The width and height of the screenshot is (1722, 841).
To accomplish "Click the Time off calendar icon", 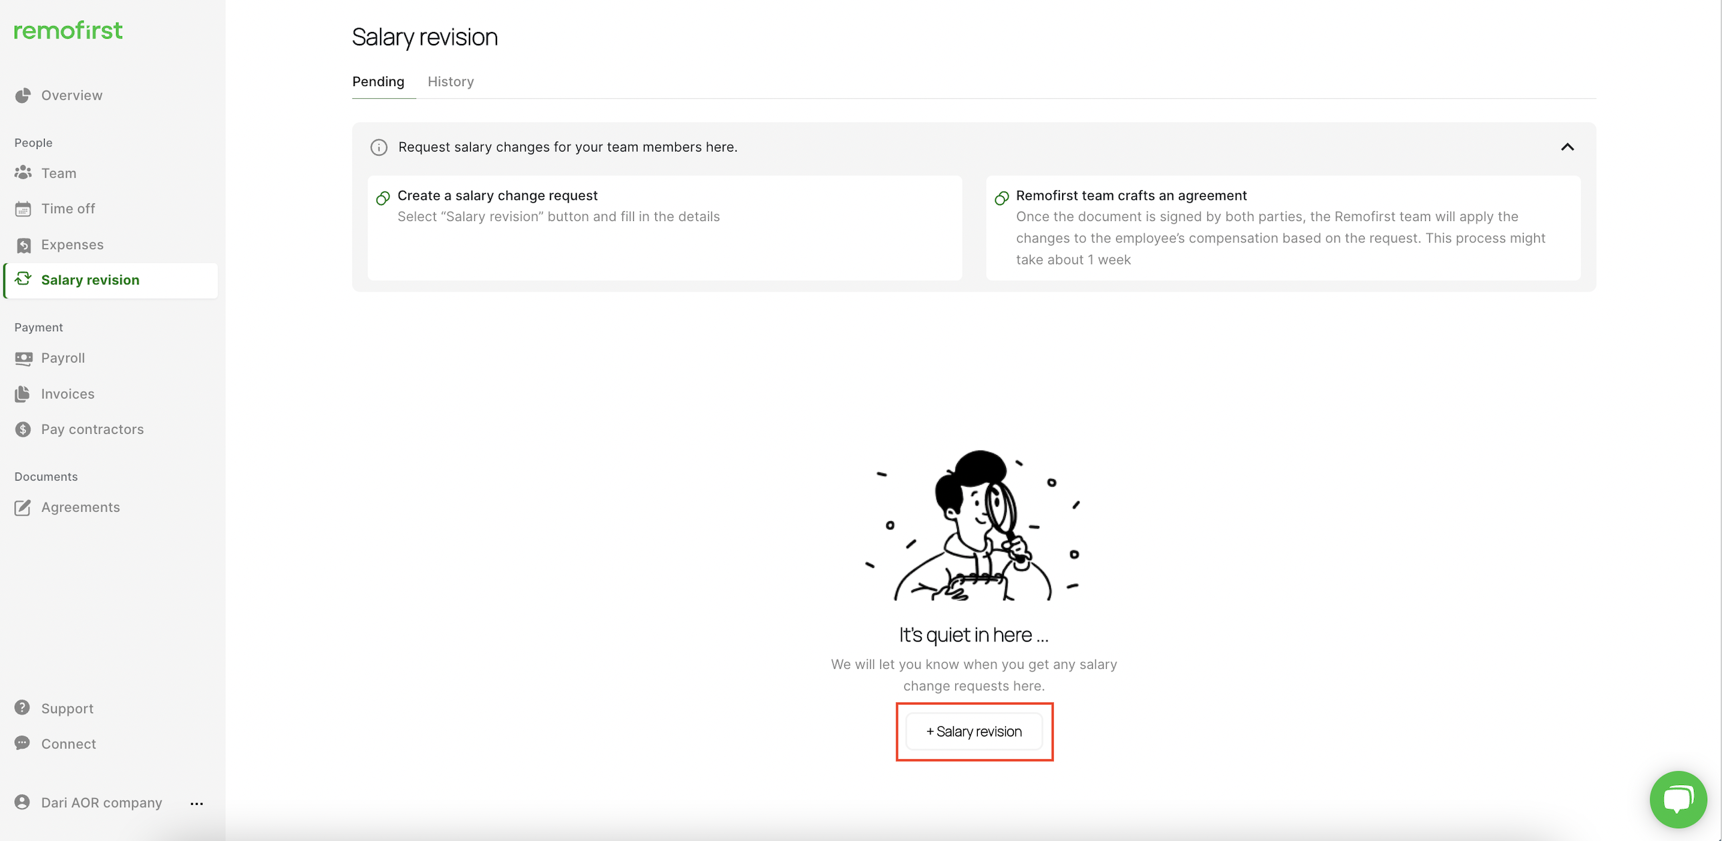I will coord(23,209).
